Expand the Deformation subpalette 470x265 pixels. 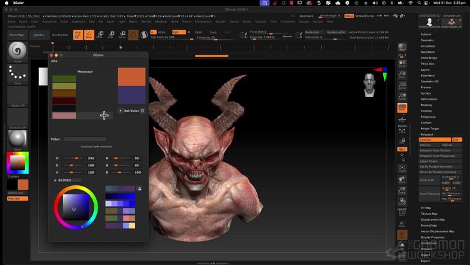429,99
